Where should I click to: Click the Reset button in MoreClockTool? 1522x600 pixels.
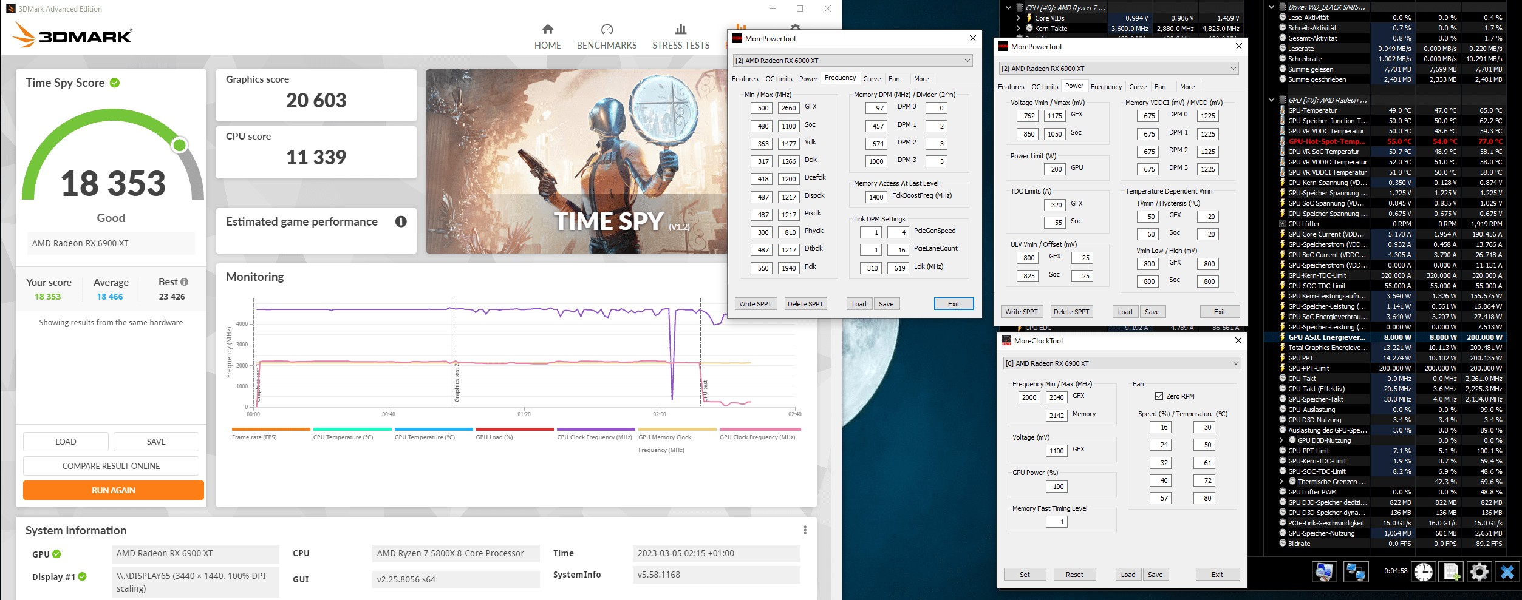click(1074, 575)
